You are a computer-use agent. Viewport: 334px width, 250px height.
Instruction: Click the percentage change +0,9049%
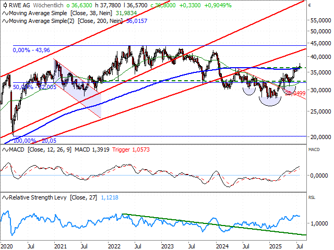point(218,5)
